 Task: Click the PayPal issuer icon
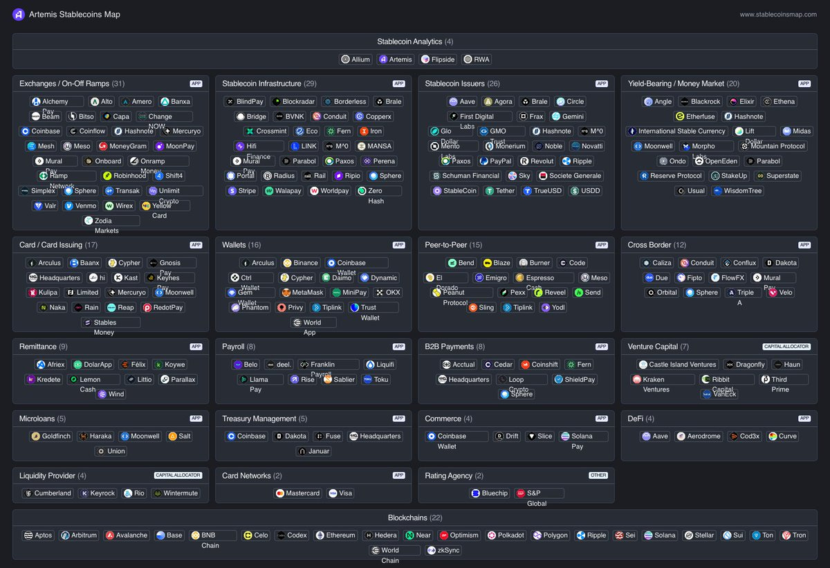click(x=483, y=161)
